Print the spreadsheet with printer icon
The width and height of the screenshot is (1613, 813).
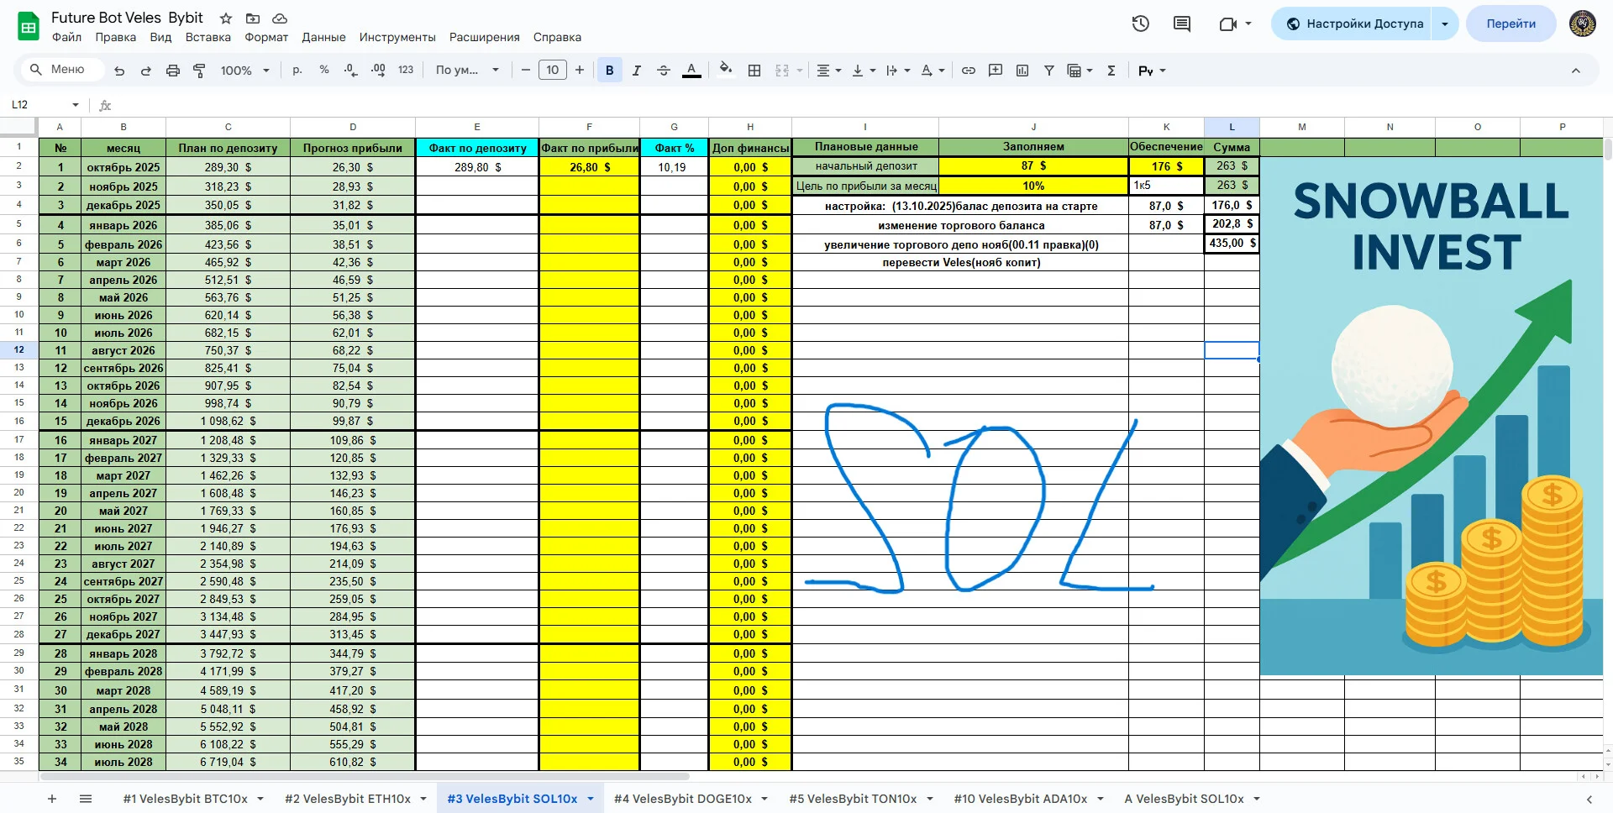[x=173, y=71]
